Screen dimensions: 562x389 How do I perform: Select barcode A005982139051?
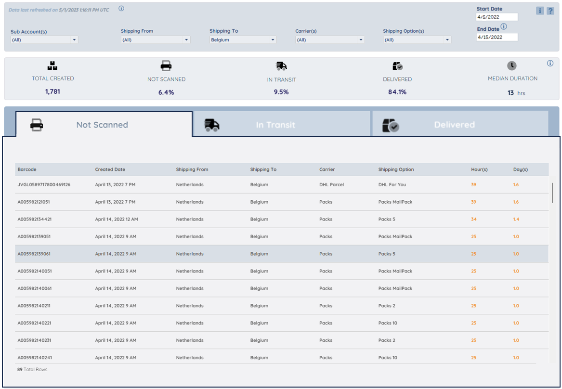point(34,236)
